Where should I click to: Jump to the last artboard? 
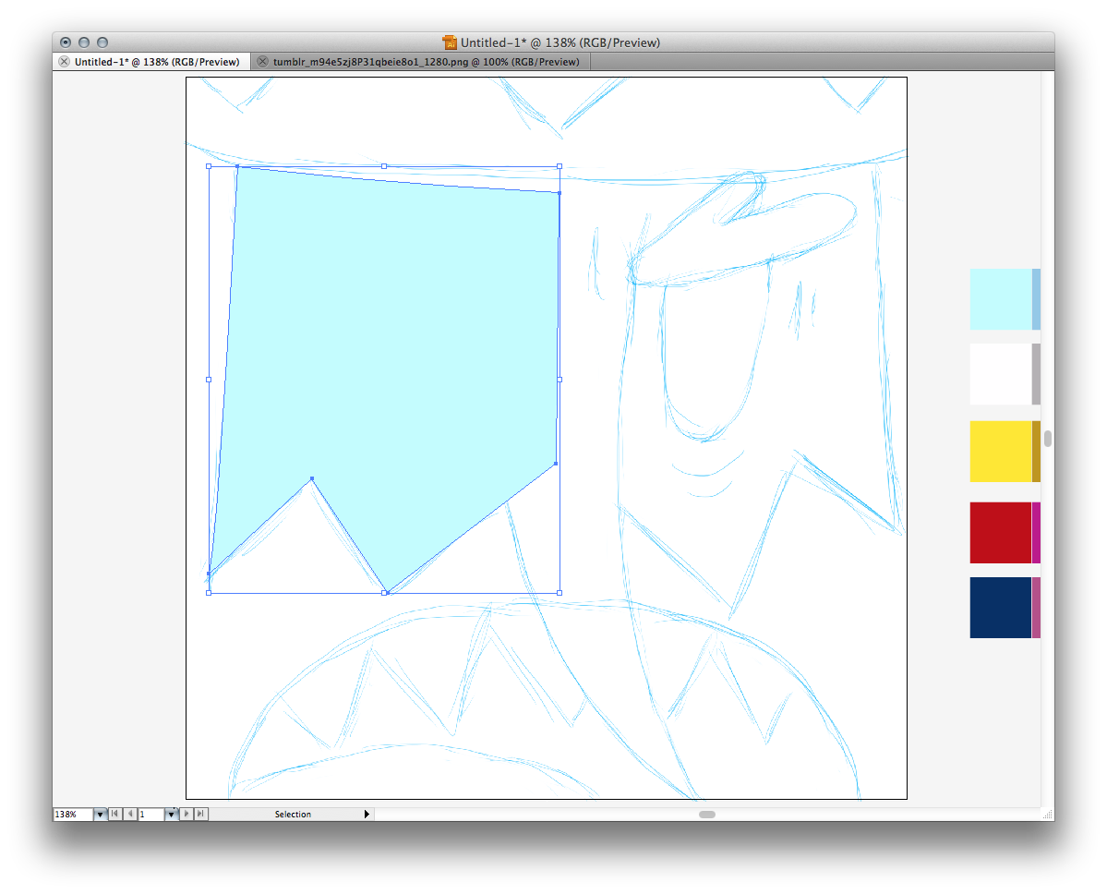pyautogui.click(x=201, y=814)
